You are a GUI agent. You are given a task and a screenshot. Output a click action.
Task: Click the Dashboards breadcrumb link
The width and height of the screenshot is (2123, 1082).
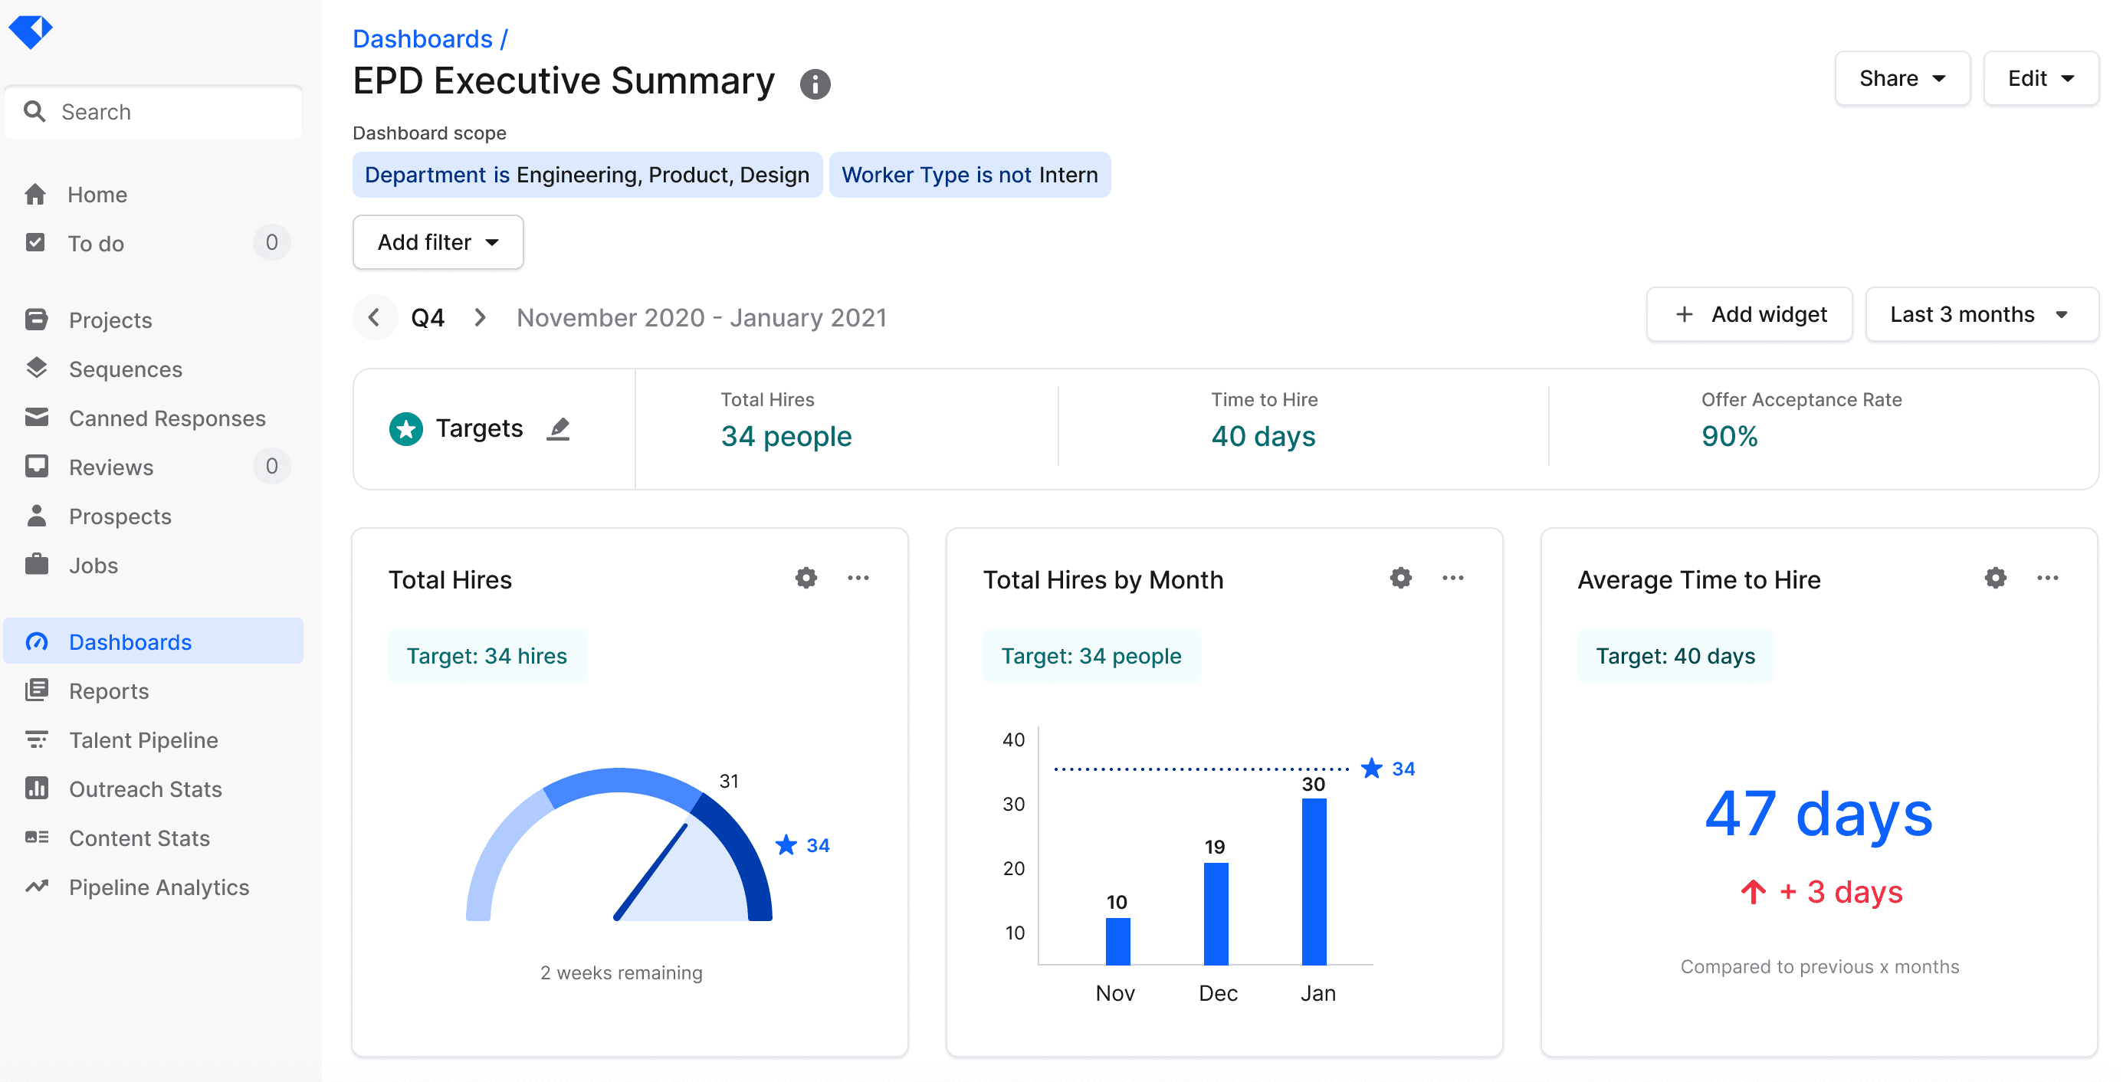pos(420,38)
